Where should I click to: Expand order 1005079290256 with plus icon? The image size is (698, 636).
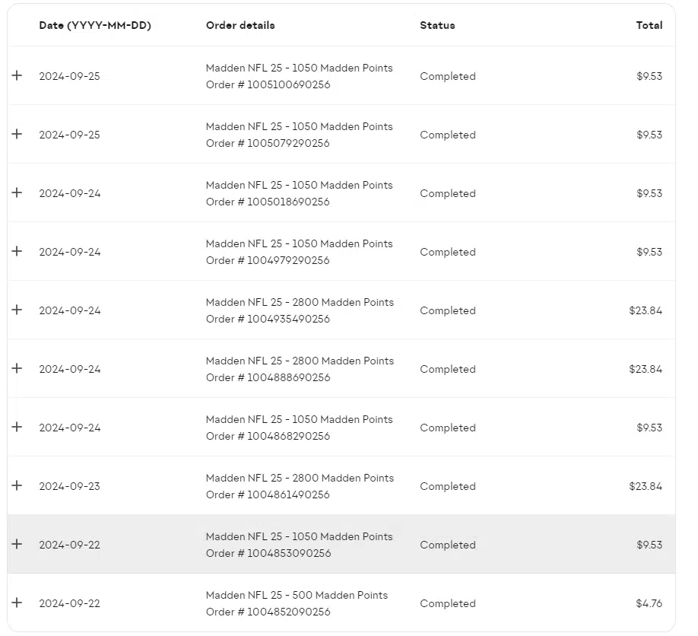(x=17, y=134)
